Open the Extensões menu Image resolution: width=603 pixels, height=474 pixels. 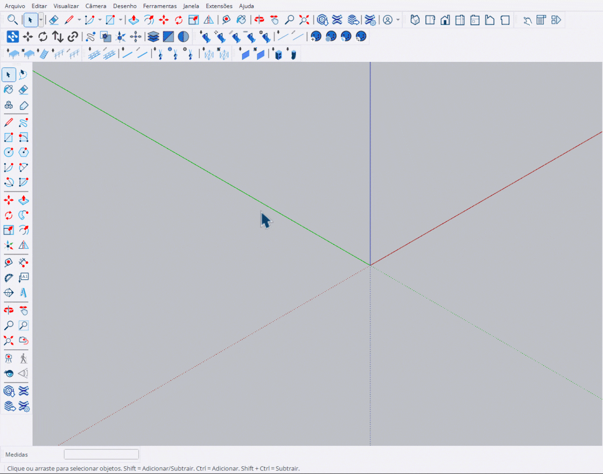click(219, 6)
